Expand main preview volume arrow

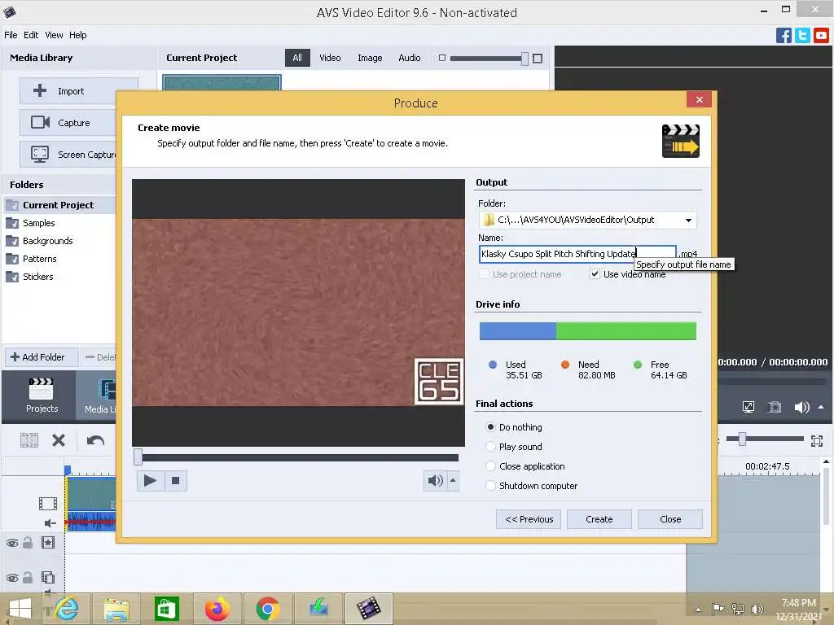point(821,407)
